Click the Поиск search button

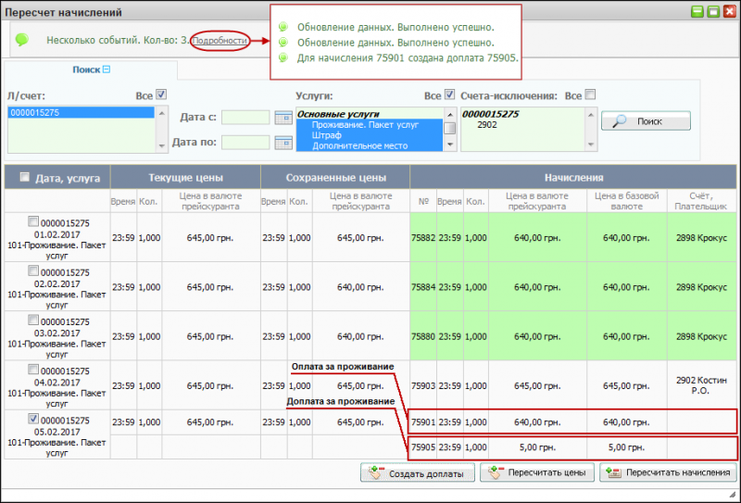point(646,121)
